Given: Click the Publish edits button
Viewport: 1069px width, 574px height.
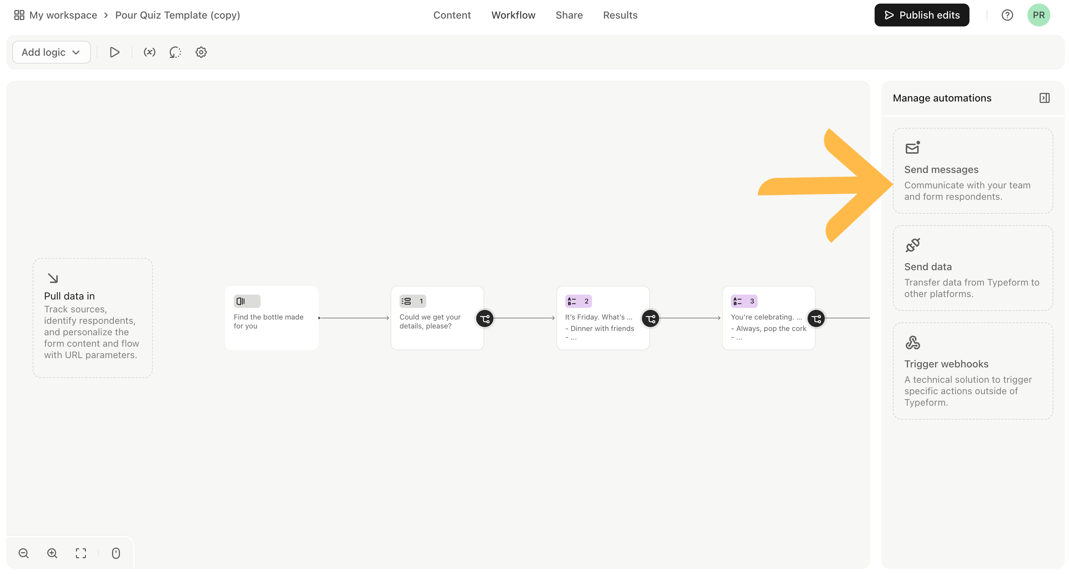Looking at the screenshot, I should [922, 15].
